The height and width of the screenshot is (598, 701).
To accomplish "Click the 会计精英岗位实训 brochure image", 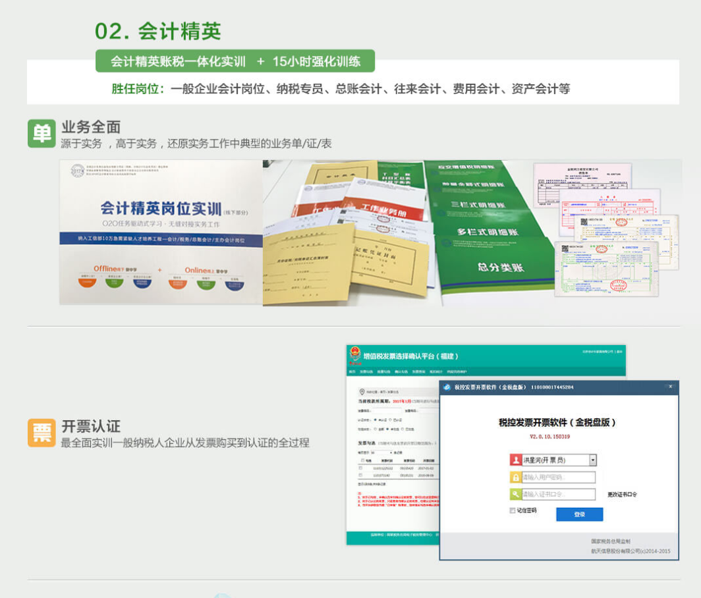I will pos(161,232).
